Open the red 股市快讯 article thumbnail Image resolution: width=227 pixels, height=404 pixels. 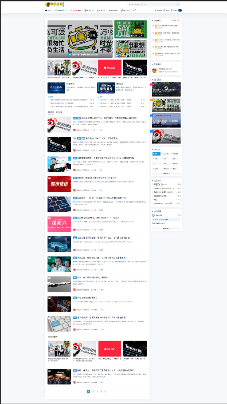59,184
